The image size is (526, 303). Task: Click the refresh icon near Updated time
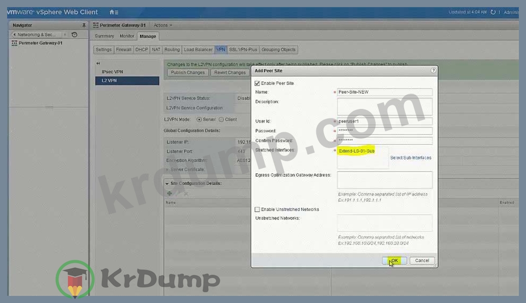click(x=493, y=12)
